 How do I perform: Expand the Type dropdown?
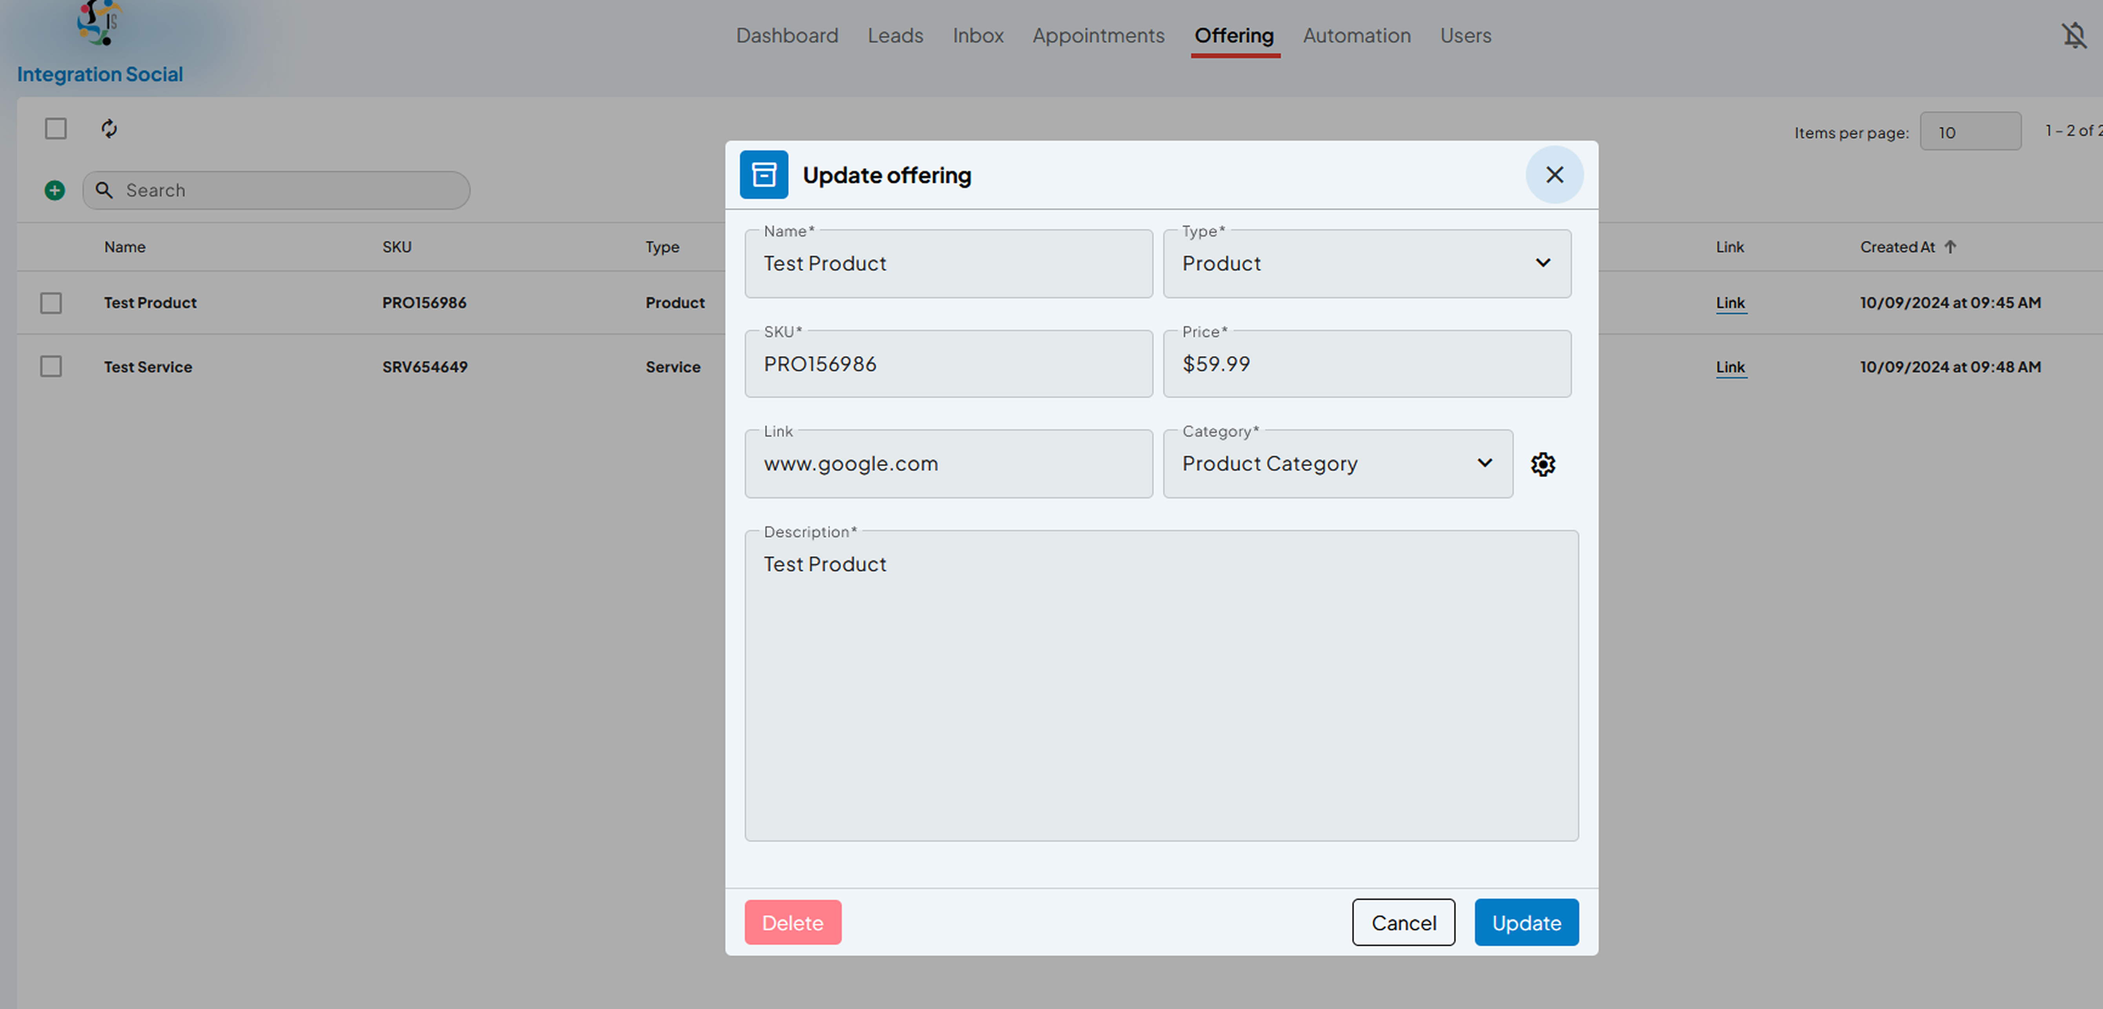click(x=1367, y=264)
